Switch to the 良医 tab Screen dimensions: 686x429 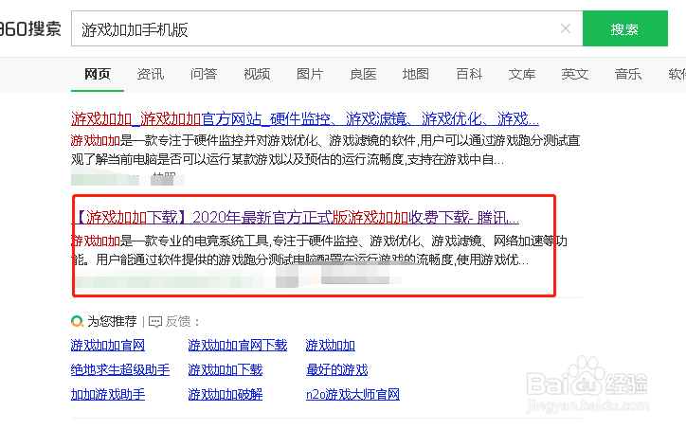coord(363,74)
